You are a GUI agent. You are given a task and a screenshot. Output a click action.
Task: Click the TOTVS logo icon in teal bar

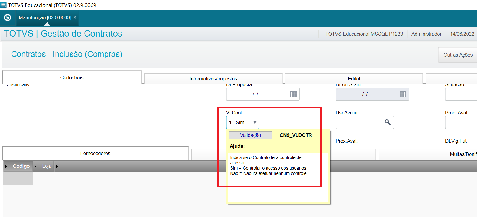click(x=8, y=18)
